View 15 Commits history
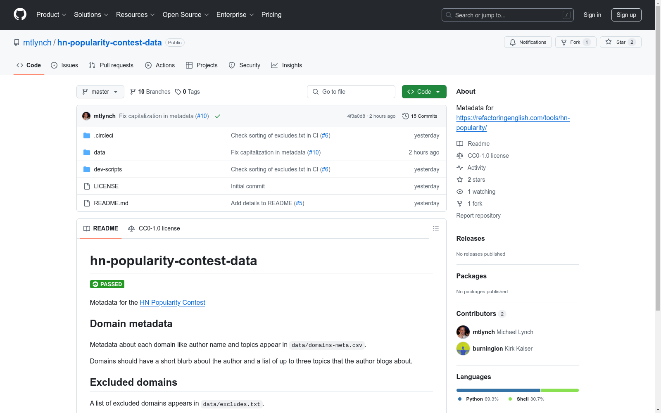 (x=420, y=116)
